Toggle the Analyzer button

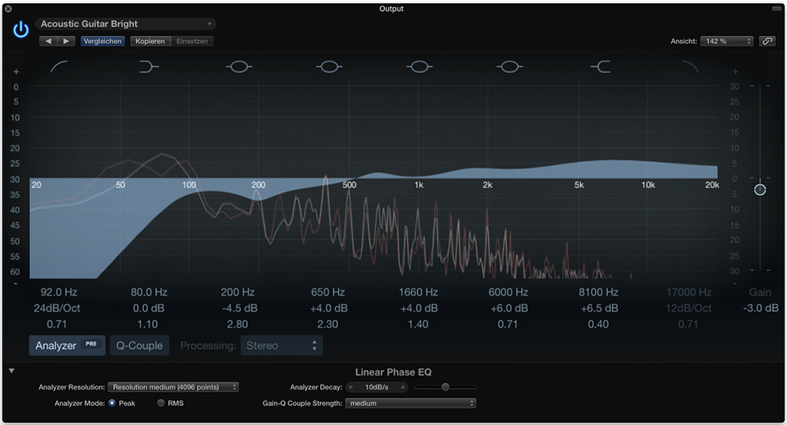click(x=67, y=346)
